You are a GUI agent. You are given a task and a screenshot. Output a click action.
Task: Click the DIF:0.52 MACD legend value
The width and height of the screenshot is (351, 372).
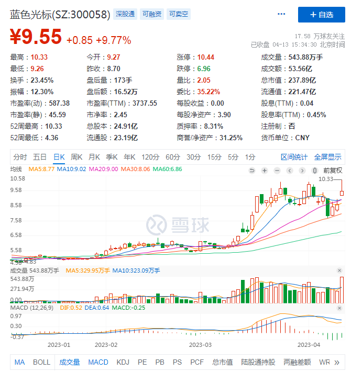point(71,308)
